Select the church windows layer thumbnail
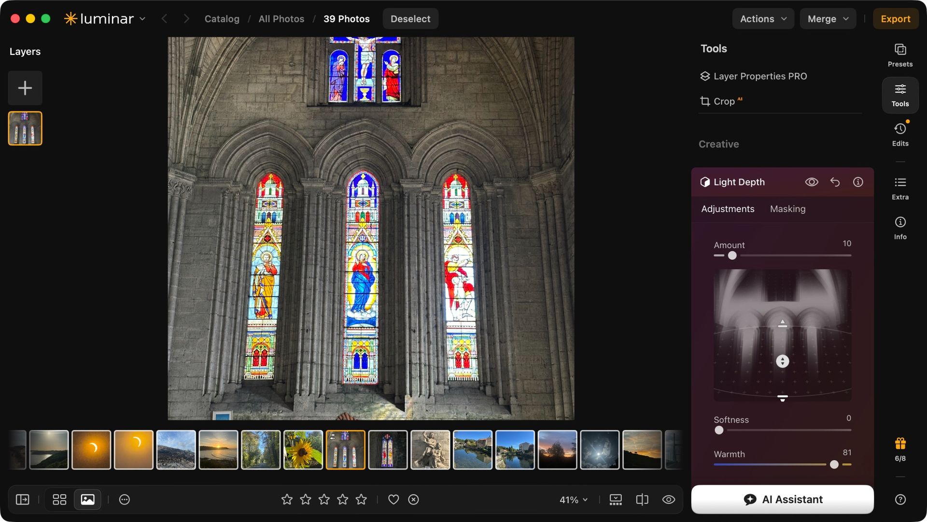 click(x=25, y=128)
